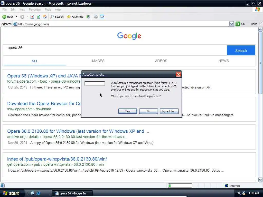Viewport: 263px width, 197px height.
Task: Click Yes in AutoComplete dialog
Action: (128, 111)
